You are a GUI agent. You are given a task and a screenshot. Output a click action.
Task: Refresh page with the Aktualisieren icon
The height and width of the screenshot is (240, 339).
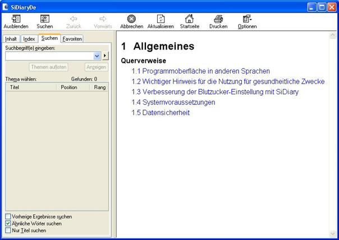[161, 19]
